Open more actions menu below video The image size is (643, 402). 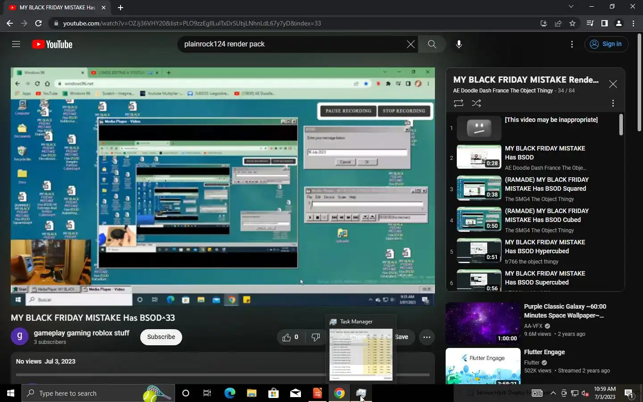coord(427,337)
